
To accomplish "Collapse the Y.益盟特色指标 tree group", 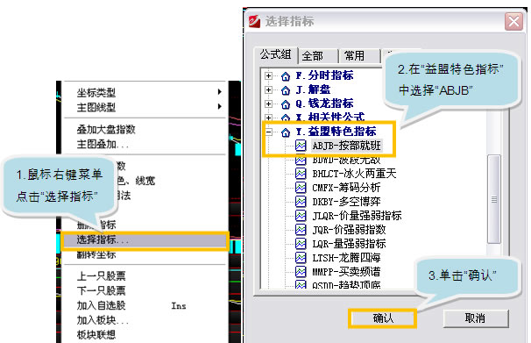I will click(268, 132).
